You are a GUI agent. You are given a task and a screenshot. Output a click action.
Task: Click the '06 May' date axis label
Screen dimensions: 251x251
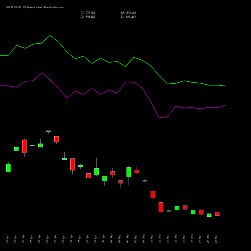pos(128,239)
